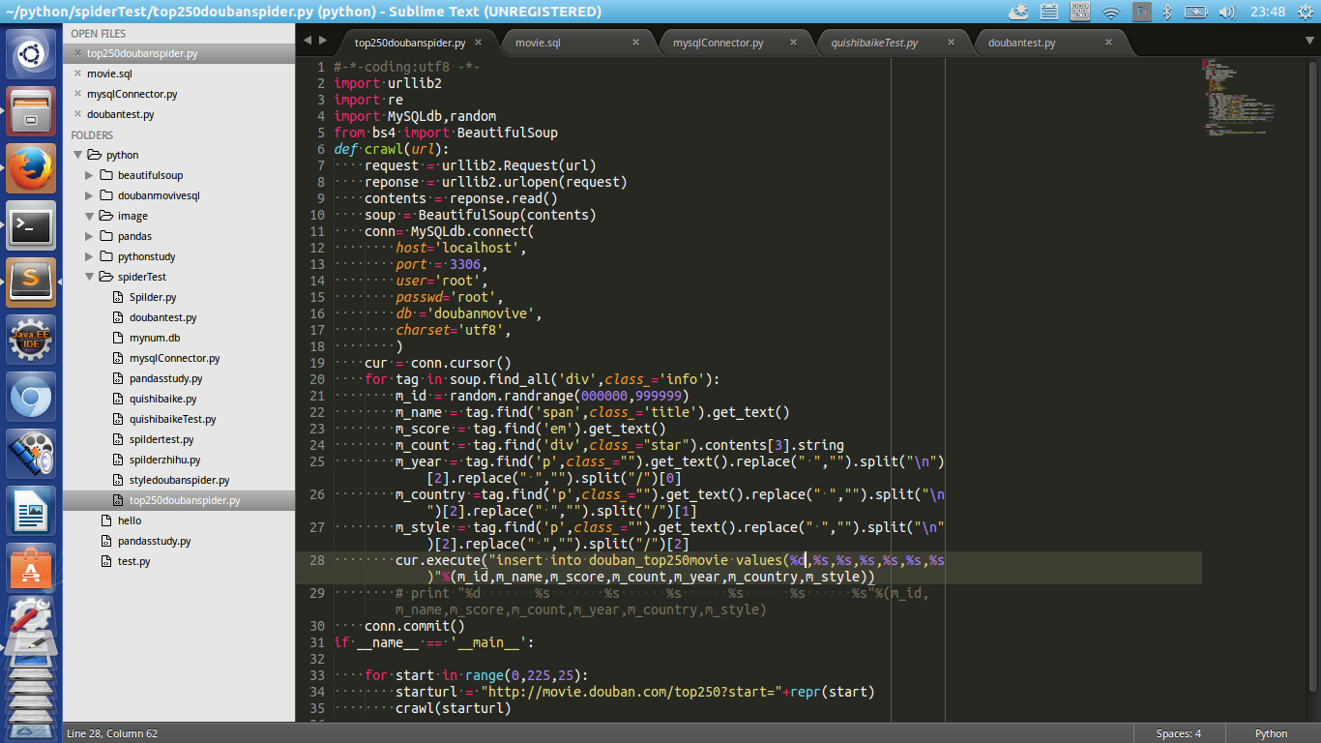This screenshot has height=743, width=1321.
Task: Expand the pandas folder
Action: pos(90,236)
